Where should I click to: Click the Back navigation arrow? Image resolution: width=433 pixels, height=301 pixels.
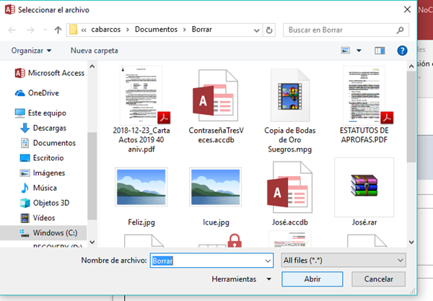(x=12, y=30)
